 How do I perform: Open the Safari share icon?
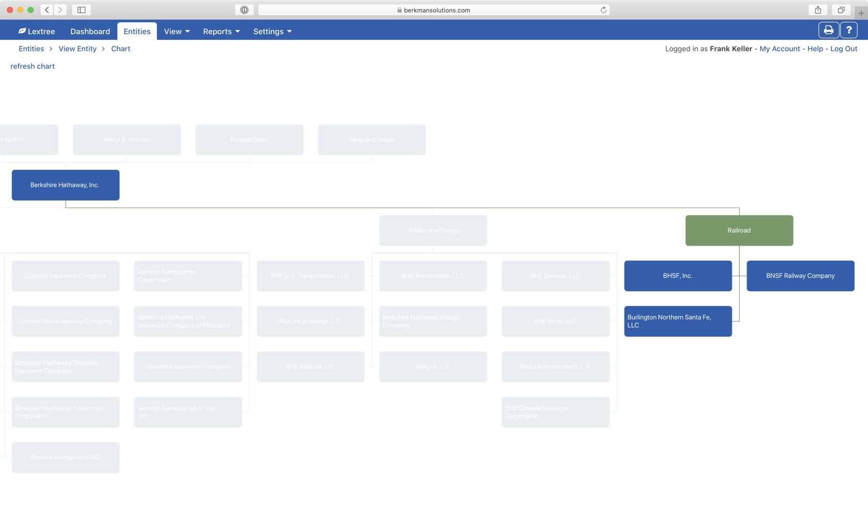coord(818,10)
